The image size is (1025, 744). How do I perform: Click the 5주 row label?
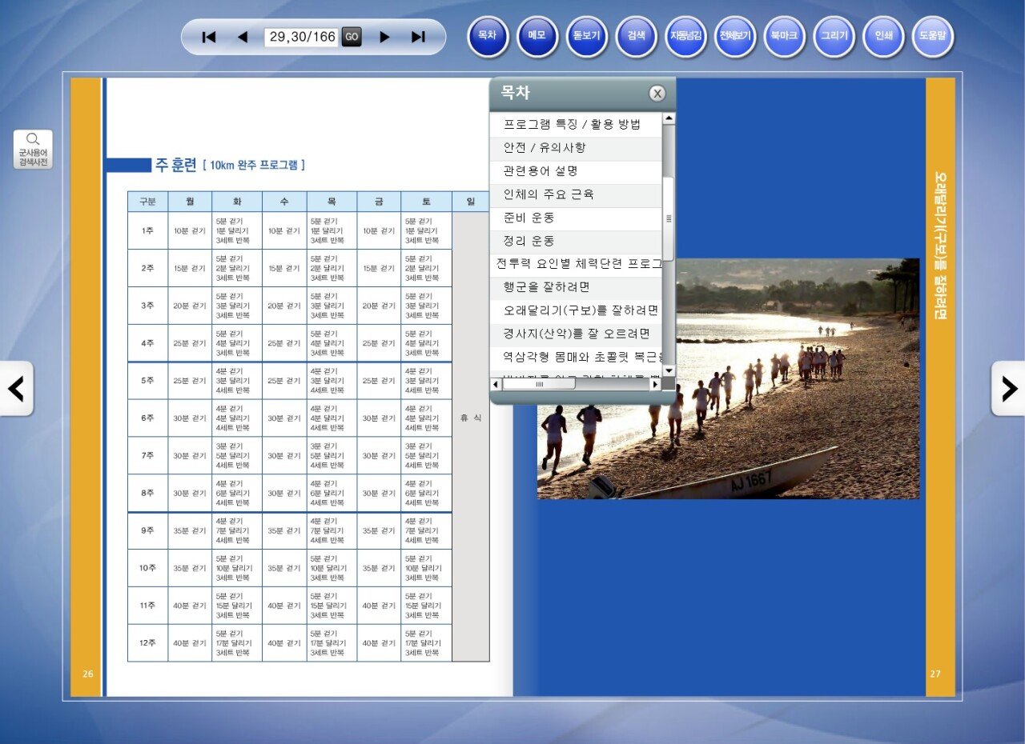147,381
